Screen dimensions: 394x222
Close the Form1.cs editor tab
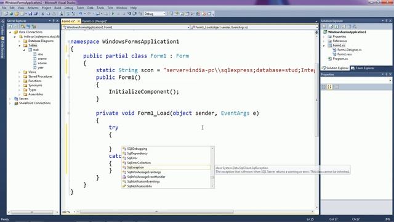point(79,21)
